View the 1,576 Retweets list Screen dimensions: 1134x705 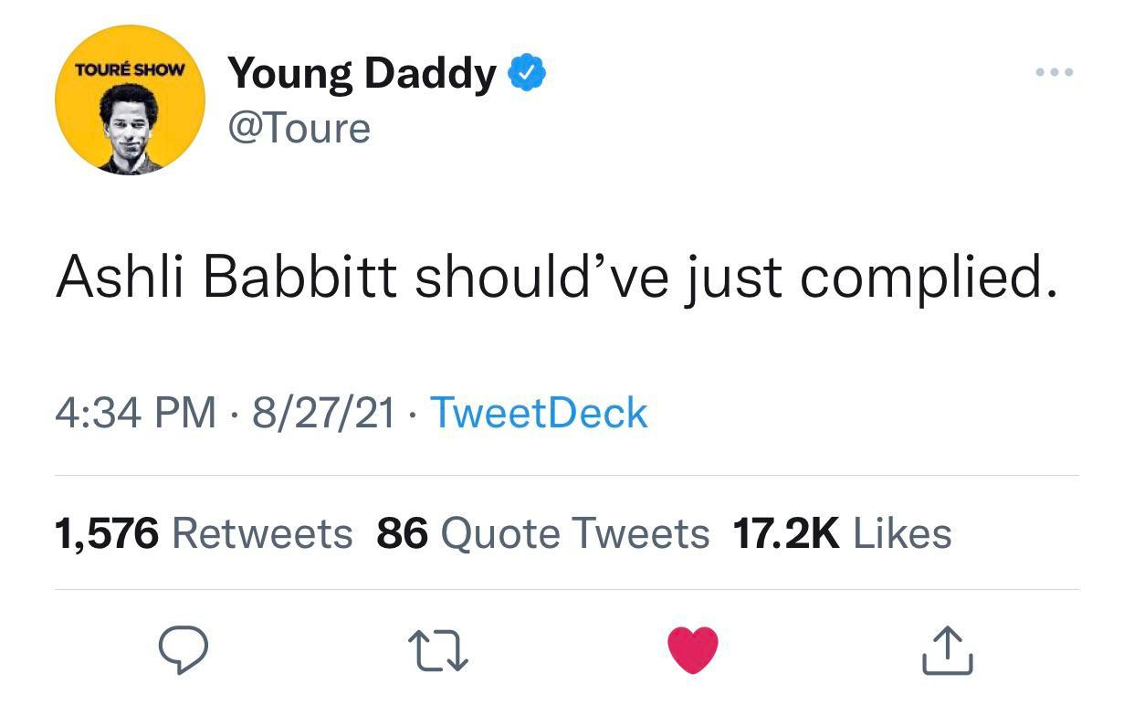point(204,533)
